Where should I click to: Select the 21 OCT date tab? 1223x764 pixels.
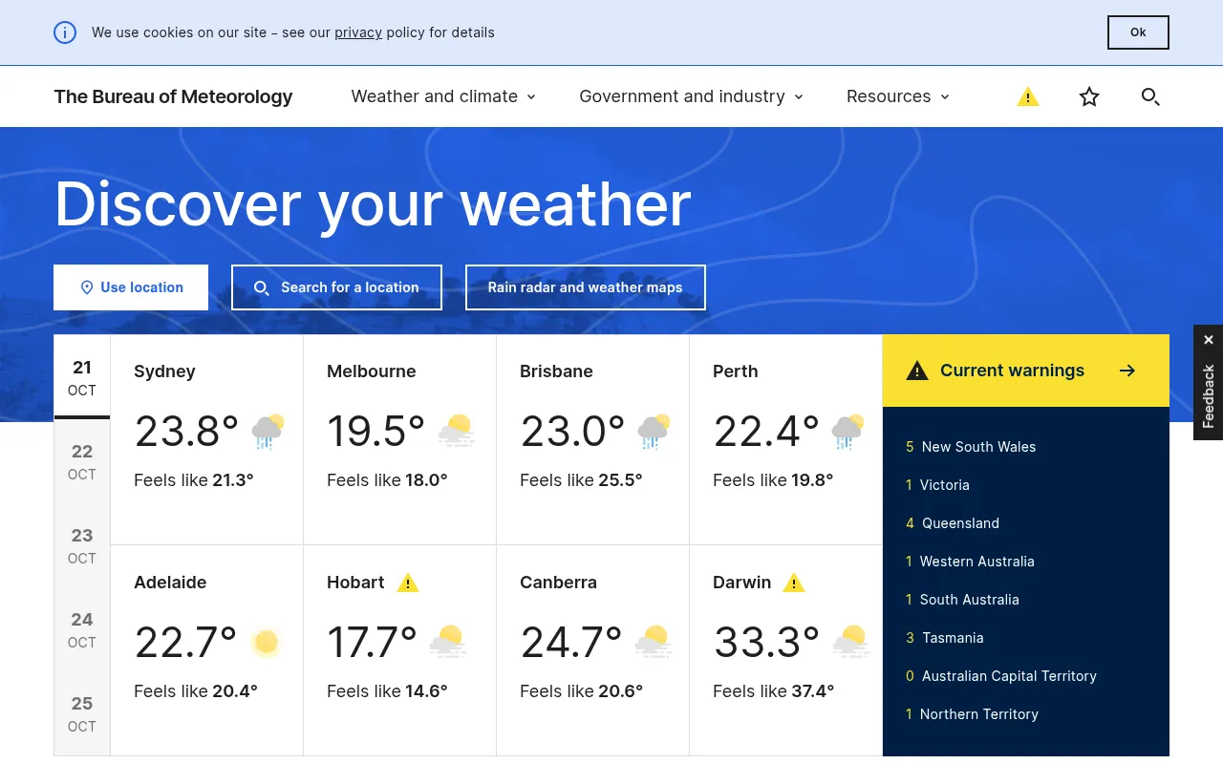(82, 377)
